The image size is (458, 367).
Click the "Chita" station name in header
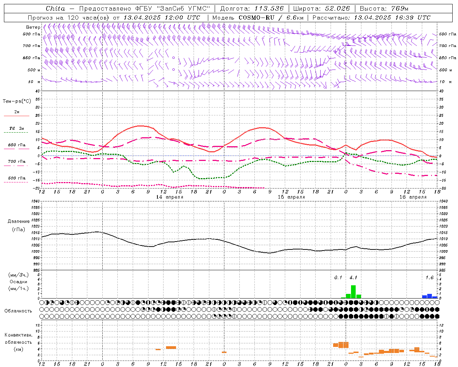(55, 9)
